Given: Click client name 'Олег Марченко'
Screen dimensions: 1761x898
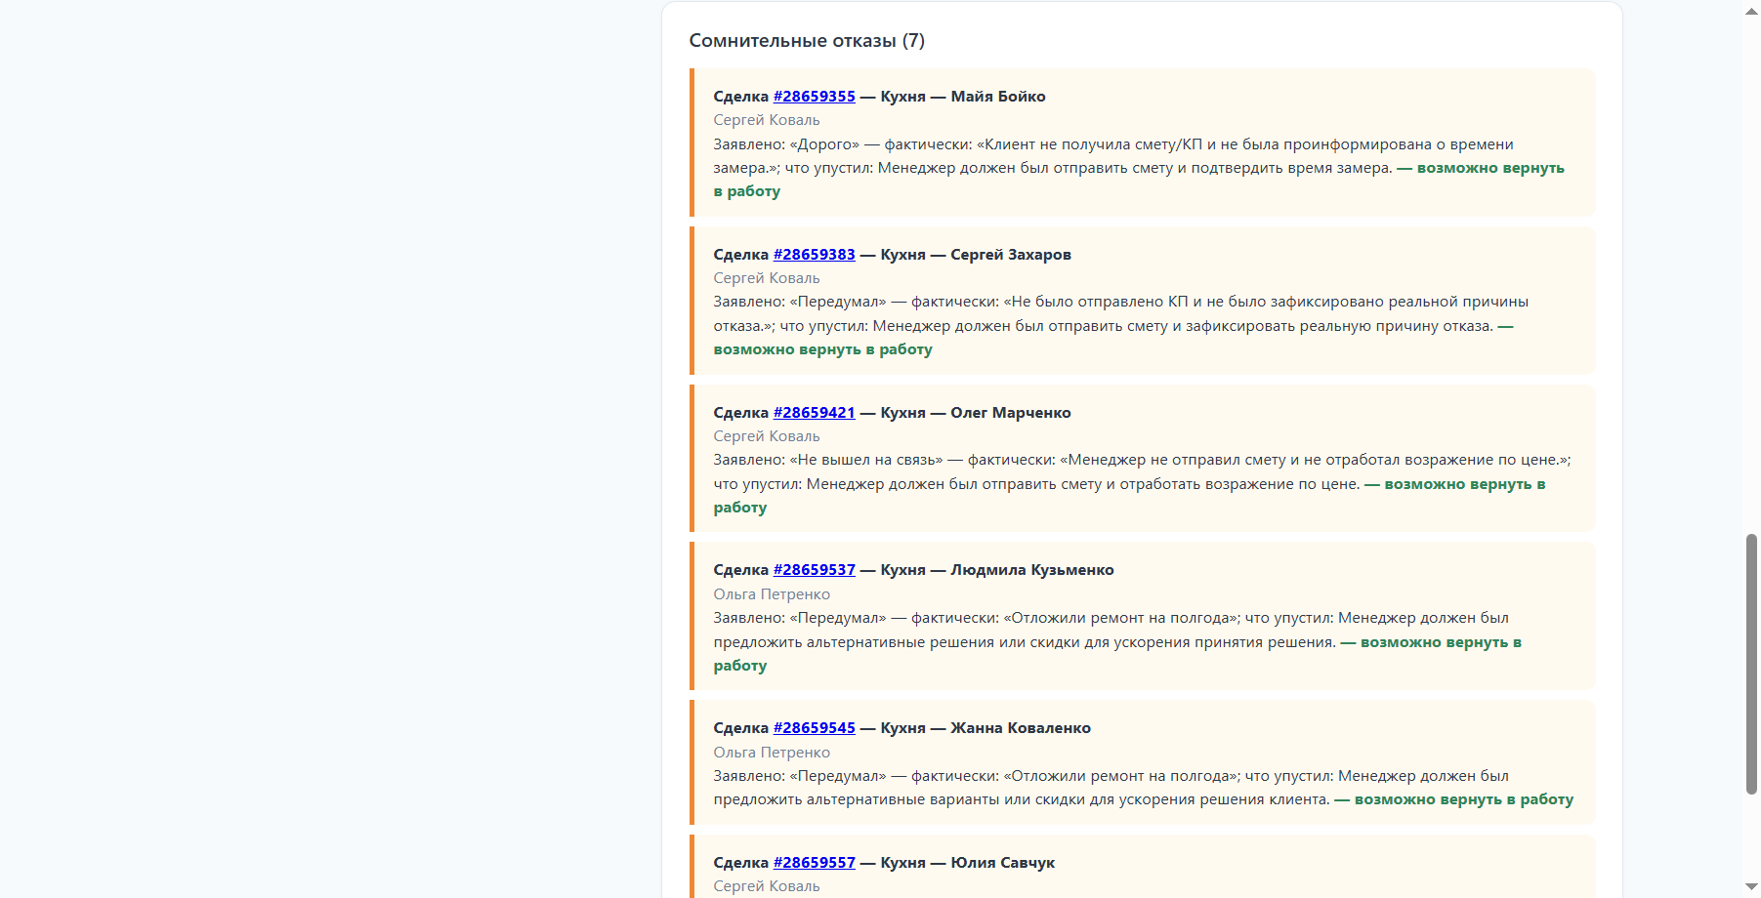Looking at the screenshot, I should click(1011, 413).
